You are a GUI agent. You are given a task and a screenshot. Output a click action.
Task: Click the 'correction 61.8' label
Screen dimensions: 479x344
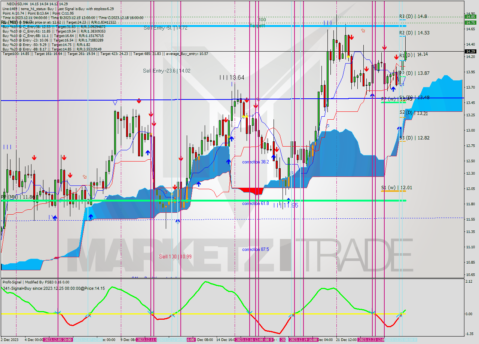[255, 203]
